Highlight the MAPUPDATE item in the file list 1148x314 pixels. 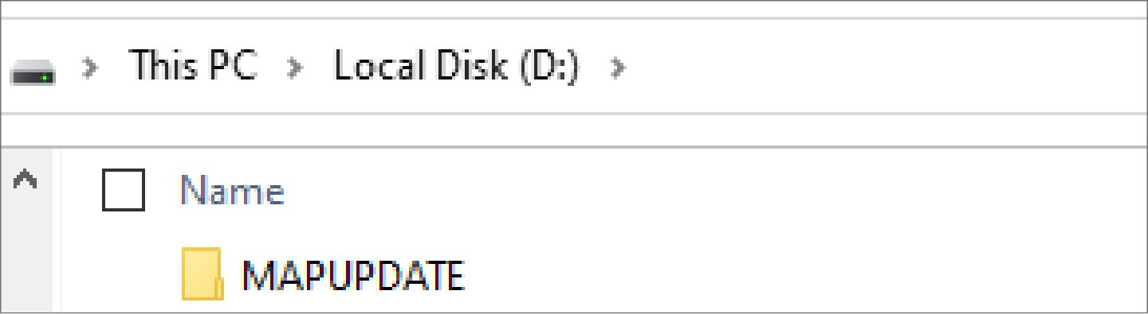coord(353,276)
